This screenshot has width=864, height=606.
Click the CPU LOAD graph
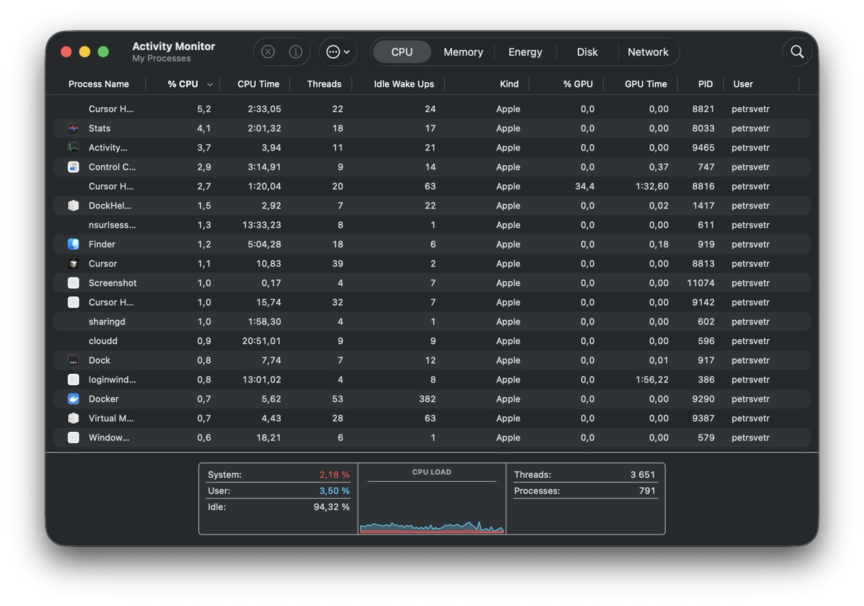point(432,507)
